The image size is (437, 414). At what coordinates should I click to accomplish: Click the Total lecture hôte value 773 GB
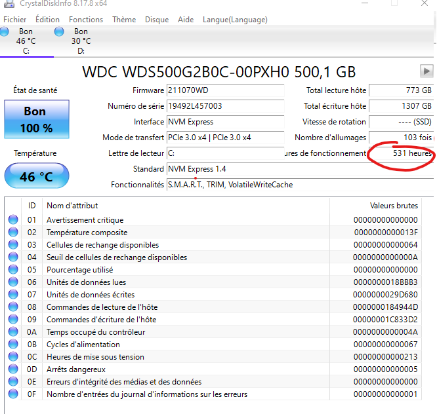click(x=401, y=90)
